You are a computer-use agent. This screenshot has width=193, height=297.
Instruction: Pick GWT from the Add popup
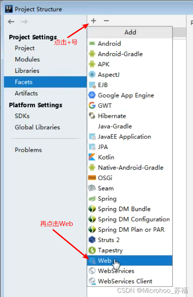click(x=130, y=105)
